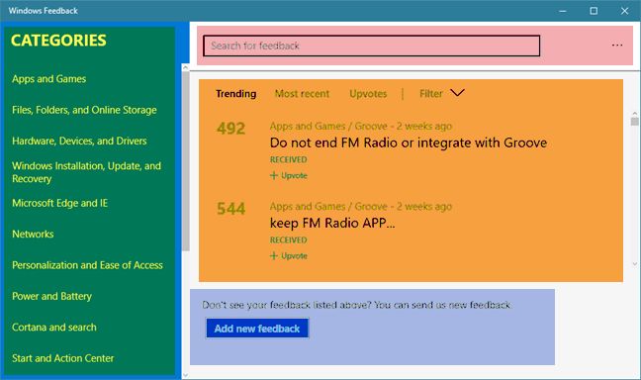Viewport: 641px width, 380px height.
Task: Click the RECEIVED status under 'Do not end FM Radio'
Action: pyautogui.click(x=288, y=160)
